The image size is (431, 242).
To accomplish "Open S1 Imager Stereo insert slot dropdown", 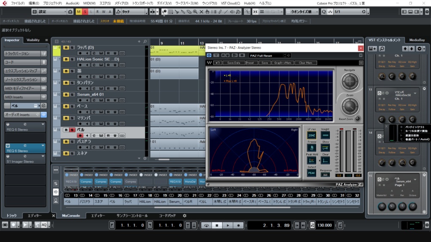I will pos(43,156).
